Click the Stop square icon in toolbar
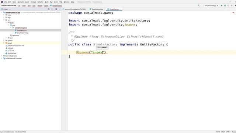The width and height of the screenshot is (236, 133). click(x=232, y=6)
